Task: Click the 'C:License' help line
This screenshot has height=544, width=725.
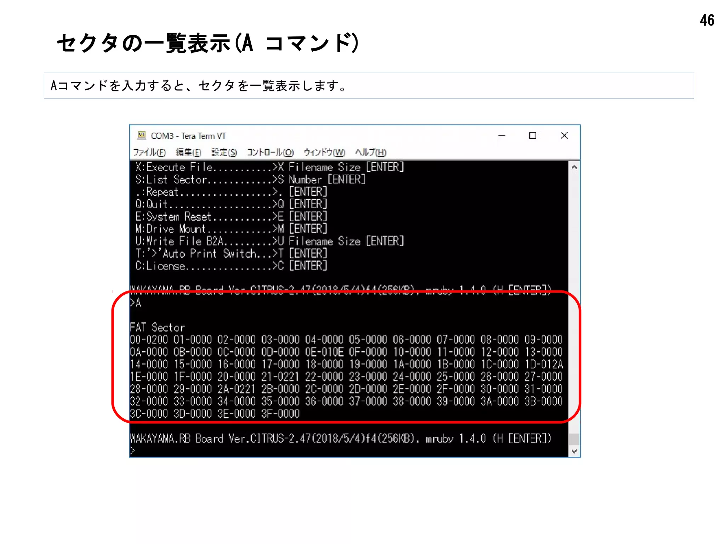Action: click(x=231, y=266)
